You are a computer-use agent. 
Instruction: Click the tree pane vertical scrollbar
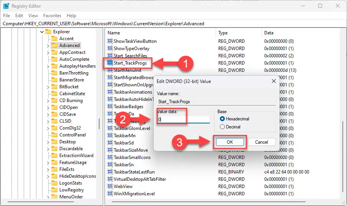(99, 124)
